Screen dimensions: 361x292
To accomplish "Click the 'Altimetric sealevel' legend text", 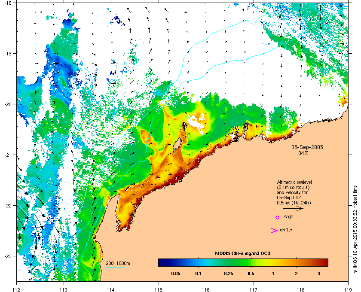I will coord(294,182).
